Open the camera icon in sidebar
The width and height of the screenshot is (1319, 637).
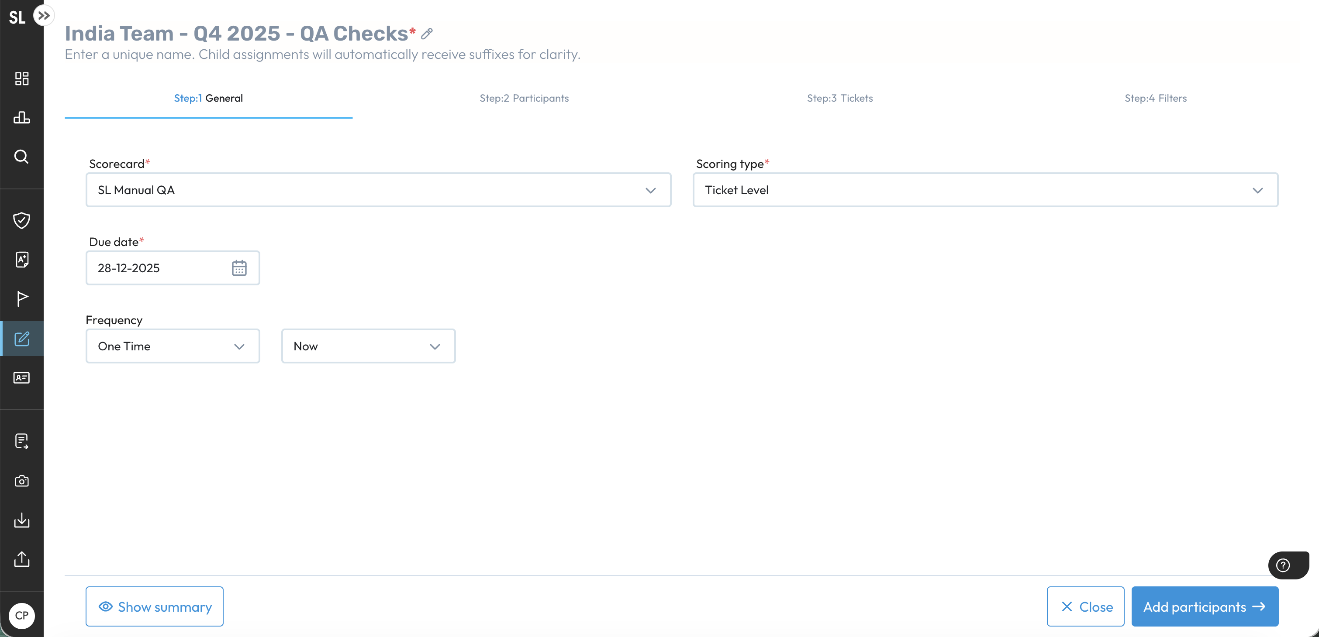[x=21, y=481]
